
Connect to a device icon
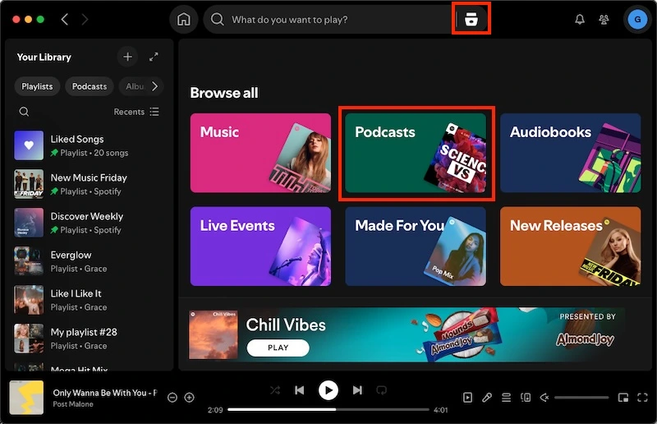(526, 397)
